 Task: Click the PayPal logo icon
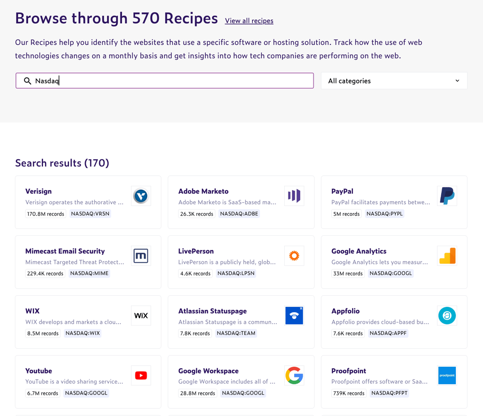point(447,196)
